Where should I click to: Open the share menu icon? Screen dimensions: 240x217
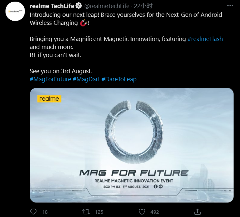(198, 212)
